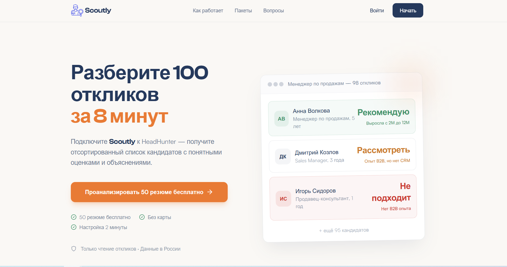This screenshot has height=267, width=507.
Task: Click checkmark icon beside 50 резюме бесплатно
Action: click(x=74, y=217)
